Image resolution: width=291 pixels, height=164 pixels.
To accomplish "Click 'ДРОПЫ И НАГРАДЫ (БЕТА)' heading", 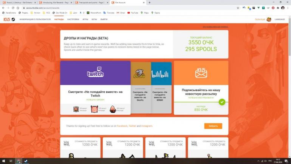I will pyautogui.click(x=86, y=38).
